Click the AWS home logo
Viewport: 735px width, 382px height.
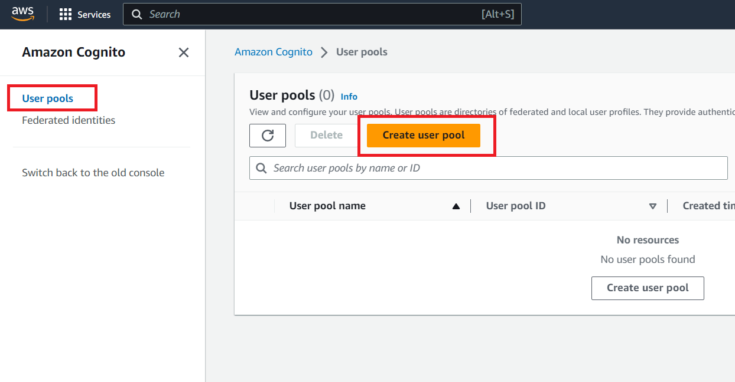[x=22, y=14]
